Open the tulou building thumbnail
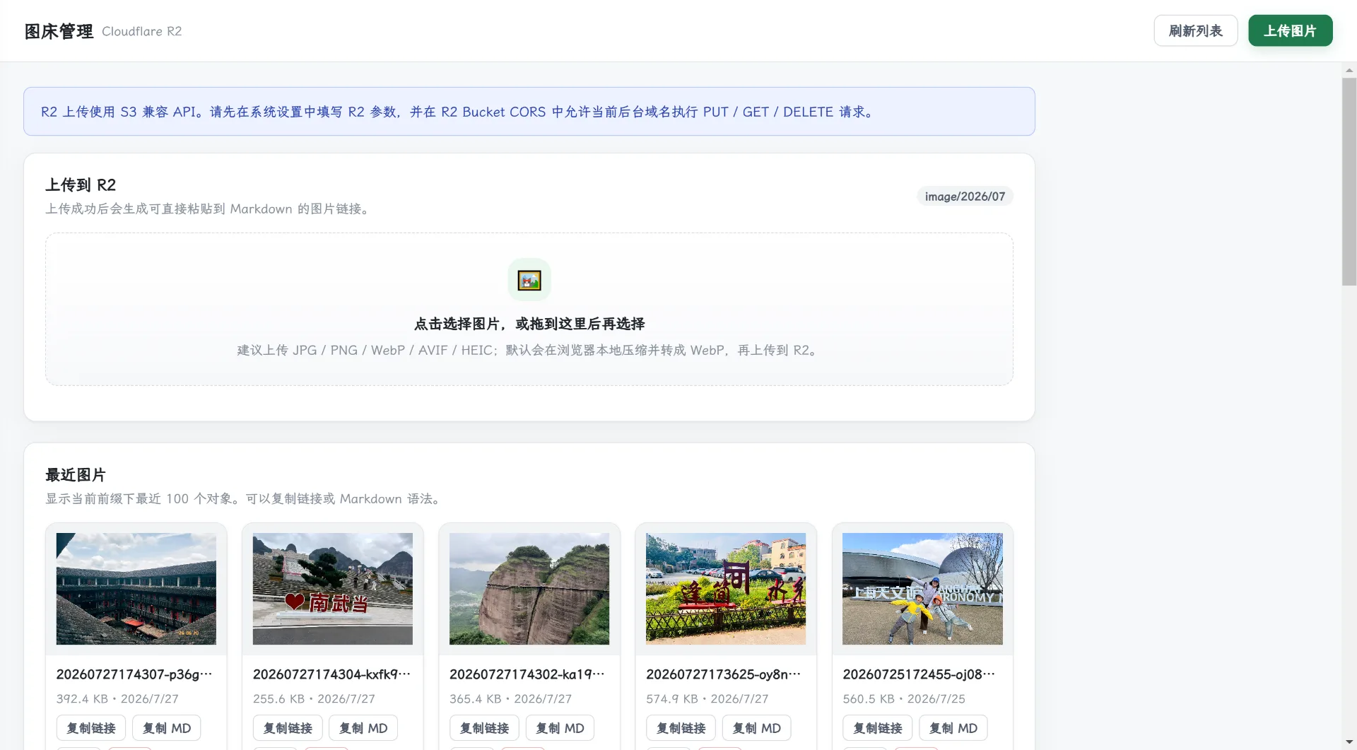1357x750 pixels. tap(136, 589)
